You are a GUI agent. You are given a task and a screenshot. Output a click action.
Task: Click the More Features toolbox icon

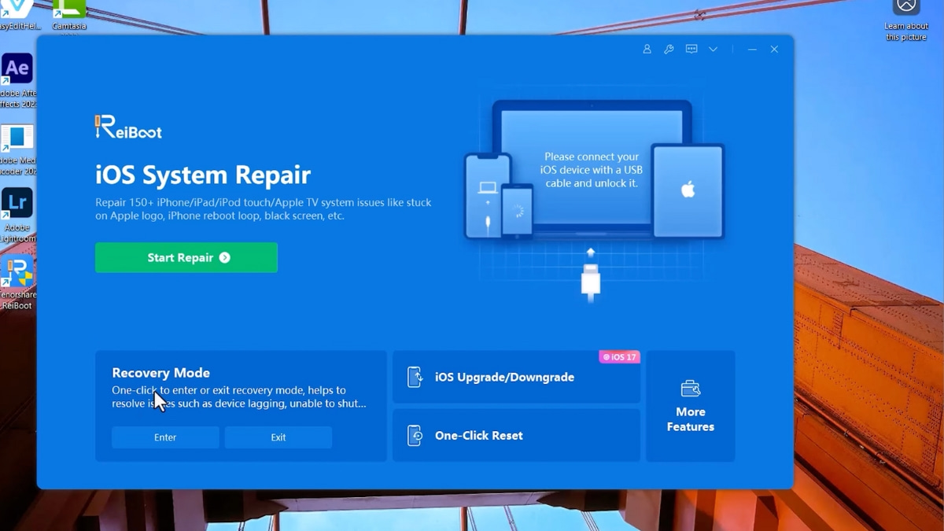point(691,389)
